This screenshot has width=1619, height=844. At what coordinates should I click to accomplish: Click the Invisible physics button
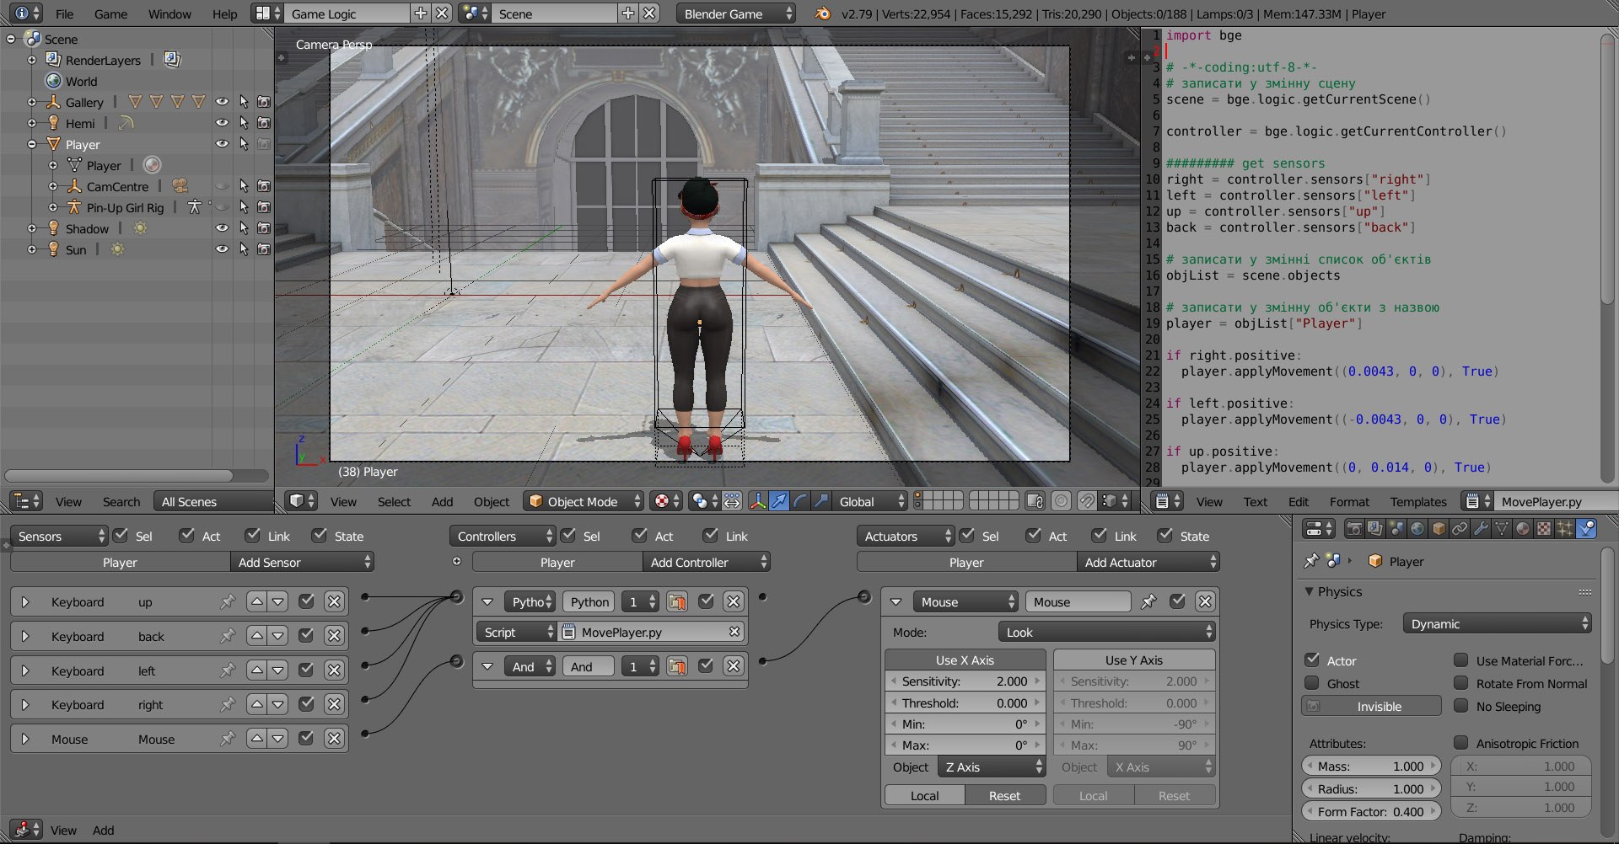coord(1371,707)
